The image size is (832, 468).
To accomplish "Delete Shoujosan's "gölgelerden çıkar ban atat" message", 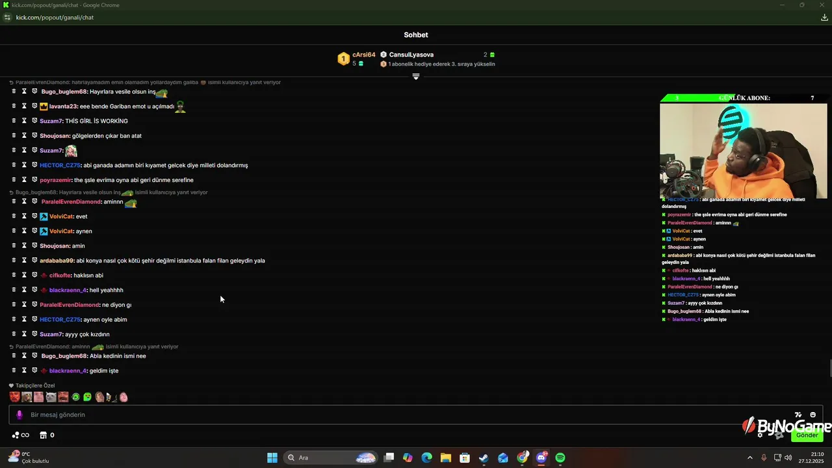I will (14, 136).
